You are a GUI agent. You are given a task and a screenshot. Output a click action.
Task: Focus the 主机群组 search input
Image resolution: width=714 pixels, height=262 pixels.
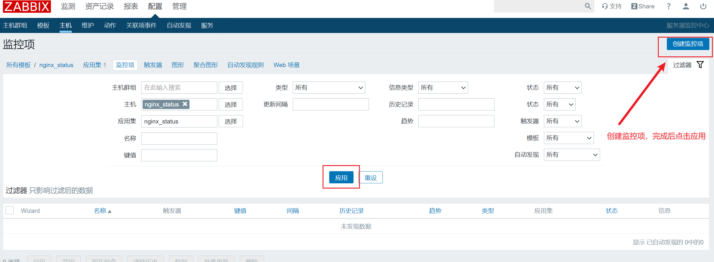[x=179, y=88]
